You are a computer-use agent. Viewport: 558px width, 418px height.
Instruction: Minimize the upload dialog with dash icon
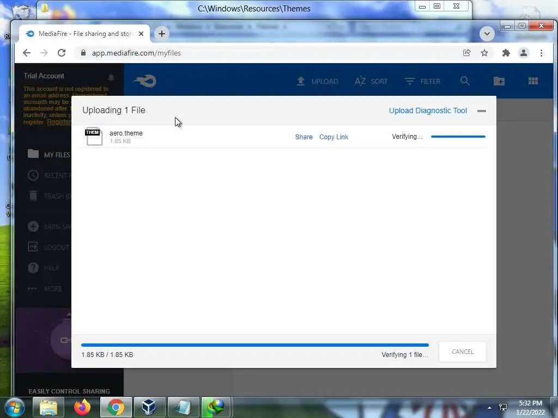pyautogui.click(x=482, y=111)
